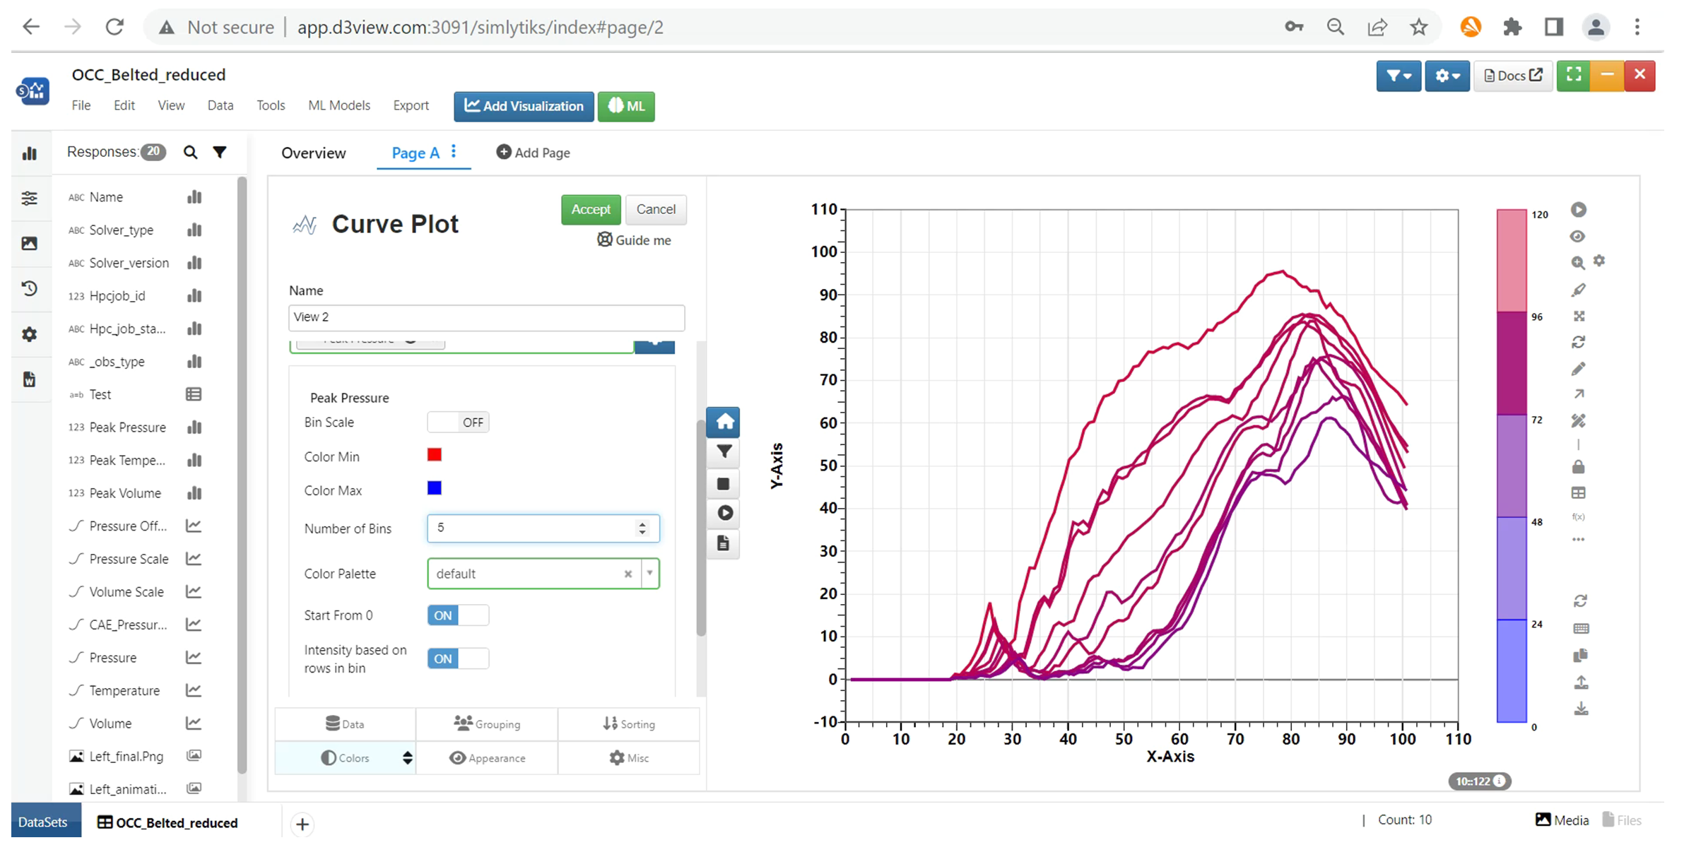Screen dimensions: 1684x857
Task: Click the download icon at toolbar bottom
Action: [x=1581, y=709]
